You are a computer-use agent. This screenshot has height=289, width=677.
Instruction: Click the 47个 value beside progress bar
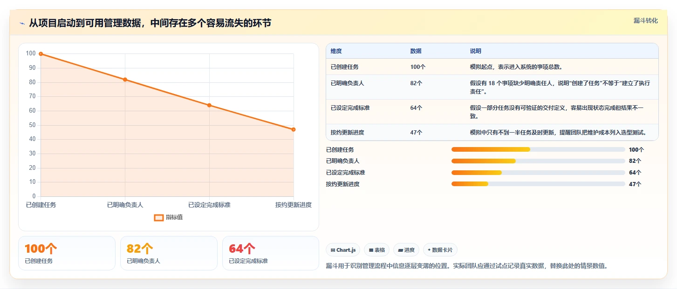635,184
